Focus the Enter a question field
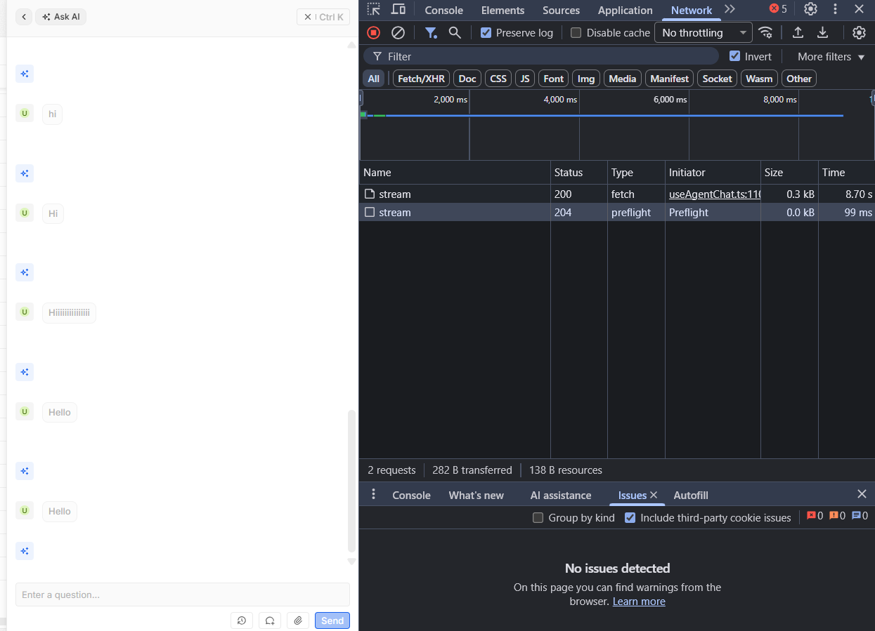The height and width of the screenshot is (631, 875). (x=183, y=595)
